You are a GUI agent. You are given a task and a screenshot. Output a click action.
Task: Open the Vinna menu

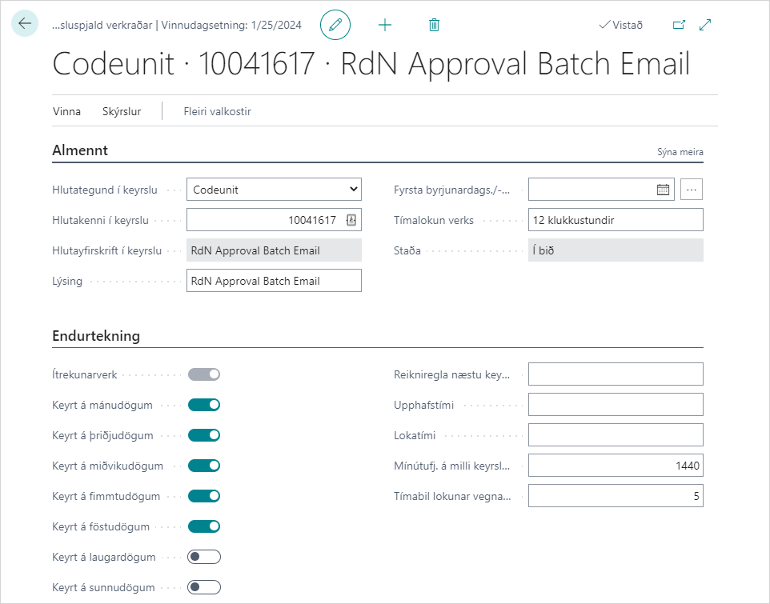[66, 111]
